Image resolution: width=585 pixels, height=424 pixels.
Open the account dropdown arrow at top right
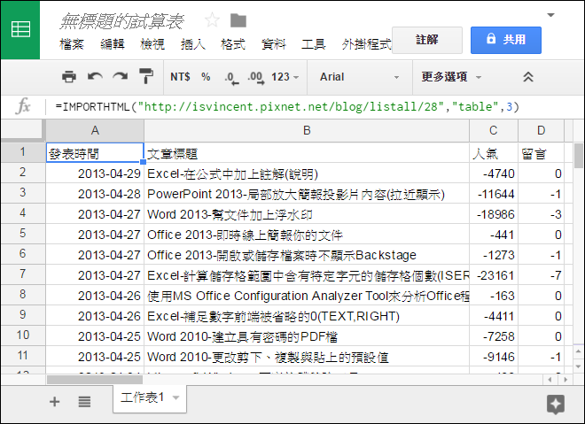tap(550, 15)
